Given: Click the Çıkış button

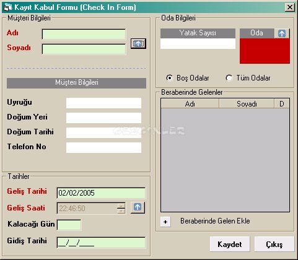Looking at the screenshot, I should click(x=274, y=244).
